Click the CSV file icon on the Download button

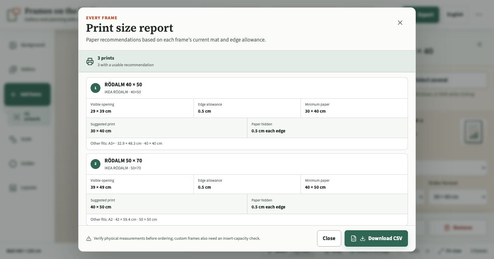(x=353, y=238)
